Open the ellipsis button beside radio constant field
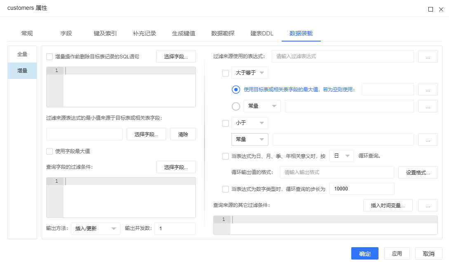The width and height of the screenshot is (449, 262). [x=428, y=106]
